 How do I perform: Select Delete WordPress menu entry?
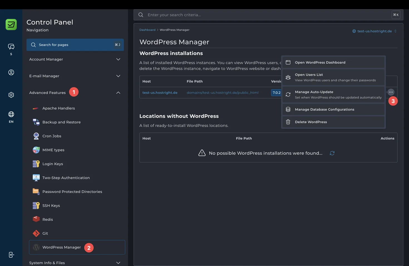click(x=333, y=122)
